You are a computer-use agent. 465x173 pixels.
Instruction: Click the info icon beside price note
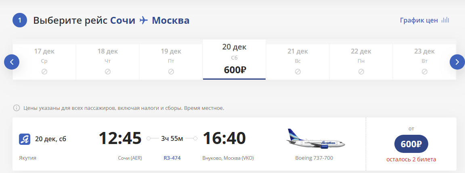(x=17, y=108)
